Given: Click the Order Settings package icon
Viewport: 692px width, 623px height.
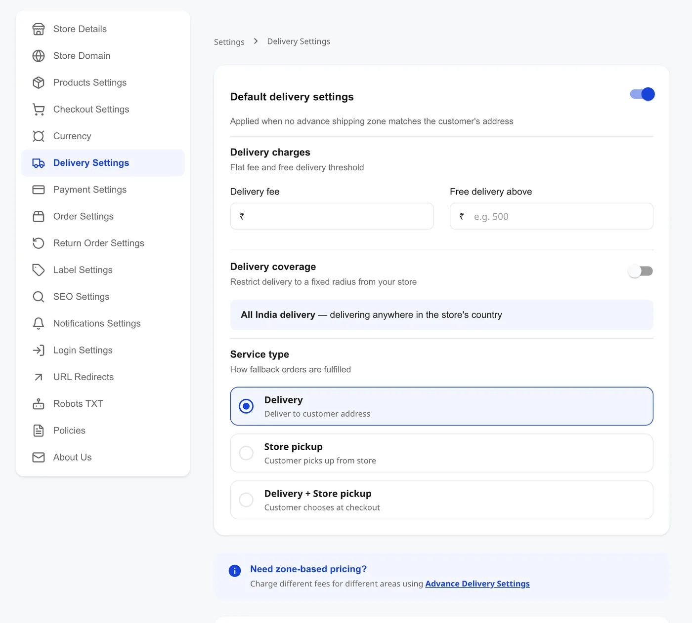Looking at the screenshot, I should coord(39,216).
